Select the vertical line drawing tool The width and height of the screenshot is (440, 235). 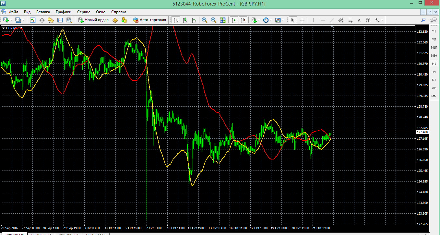[314, 20]
